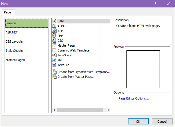
Task: Select the Dynamic Web Template icon
Action: 54,50
